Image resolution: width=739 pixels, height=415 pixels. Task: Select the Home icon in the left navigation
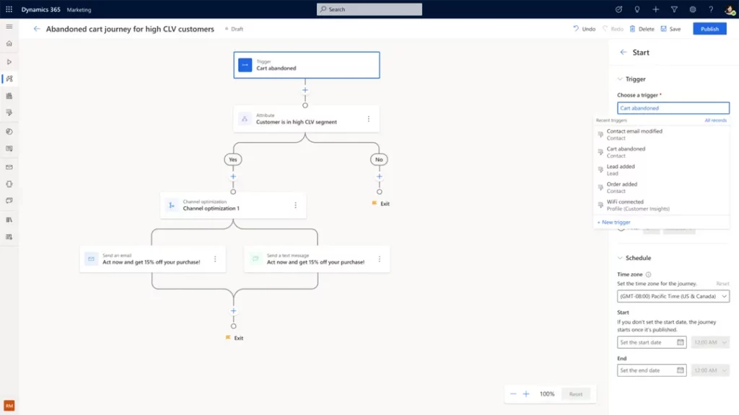pos(9,45)
